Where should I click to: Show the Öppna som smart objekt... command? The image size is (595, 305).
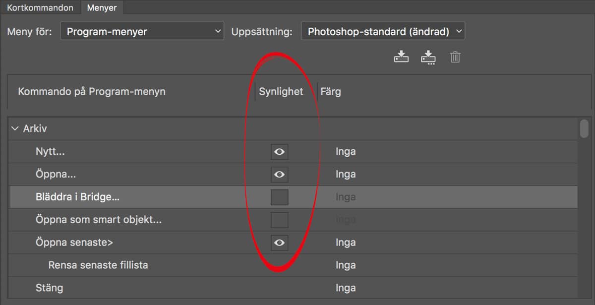coord(280,220)
